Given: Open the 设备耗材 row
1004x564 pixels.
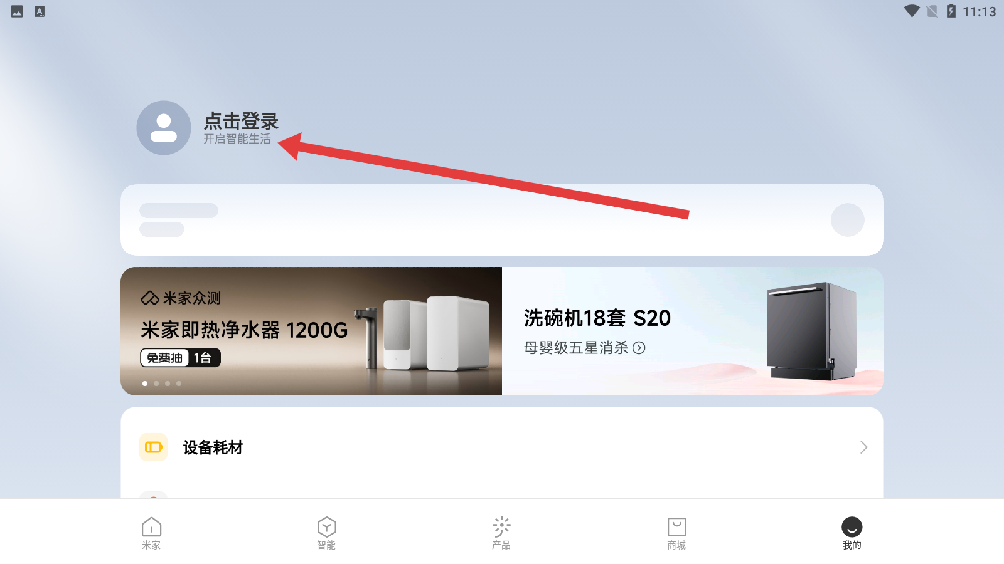Looking at the screenshot, I should pyautogui.click(x=502, y=447).
